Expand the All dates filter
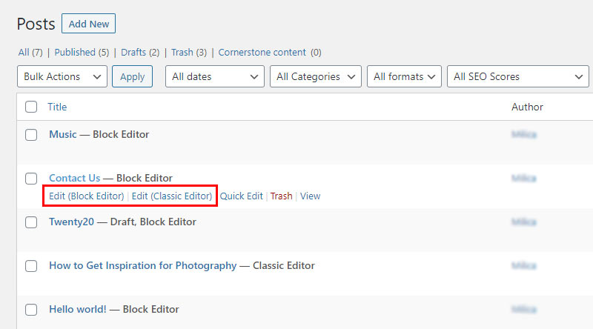 click(x=214, y=76)
